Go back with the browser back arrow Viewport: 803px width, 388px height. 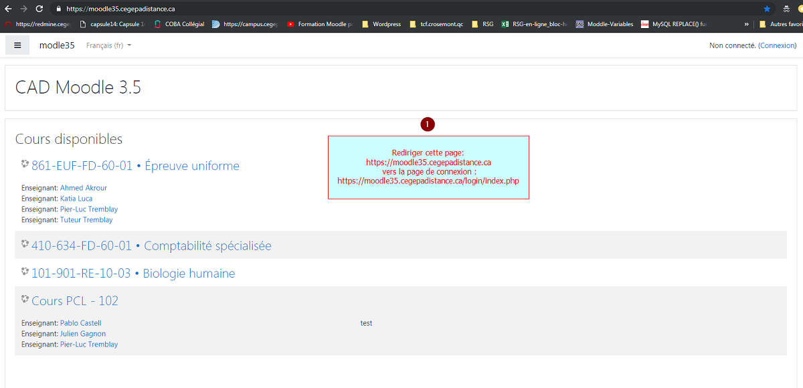[7, 9]
